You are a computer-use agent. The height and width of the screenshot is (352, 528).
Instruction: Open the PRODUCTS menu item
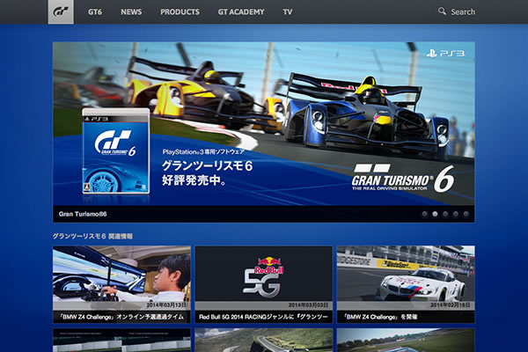(180, 11)
